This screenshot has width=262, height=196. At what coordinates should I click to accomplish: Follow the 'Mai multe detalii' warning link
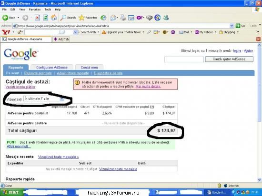pyautogui.click(x=148, y=87)
